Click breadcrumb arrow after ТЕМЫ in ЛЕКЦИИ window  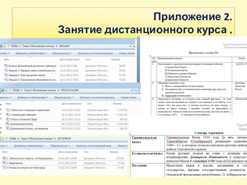[x=20, y=46]
